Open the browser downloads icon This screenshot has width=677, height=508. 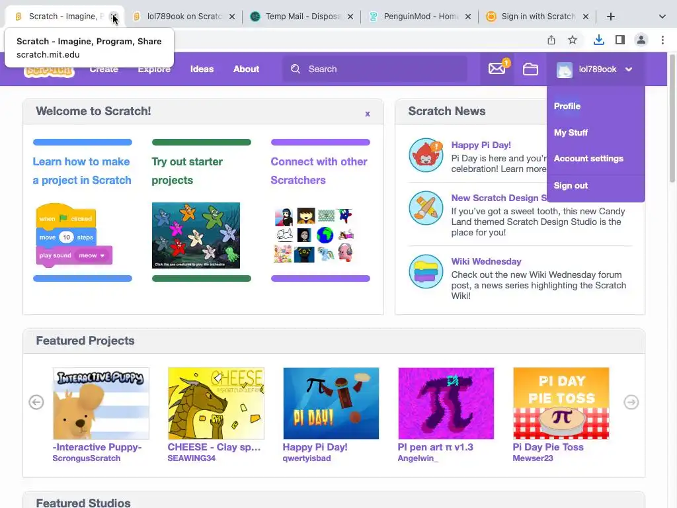pos(598,40)
